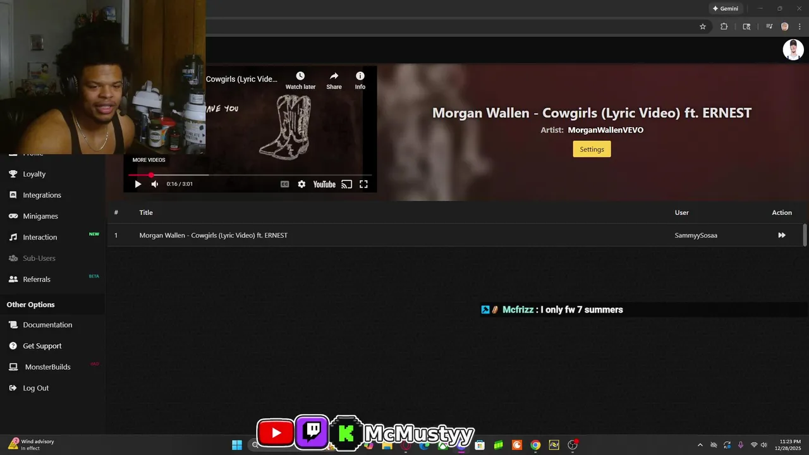Open Wi-Fi network tray icon
The height and width of the screenshot is (455, 809).
click(754, 445)
